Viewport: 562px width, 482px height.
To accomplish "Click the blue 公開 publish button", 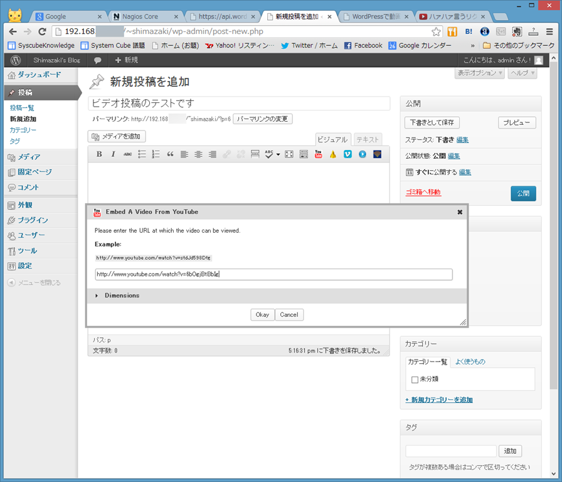I will click(x=523, y=194).
